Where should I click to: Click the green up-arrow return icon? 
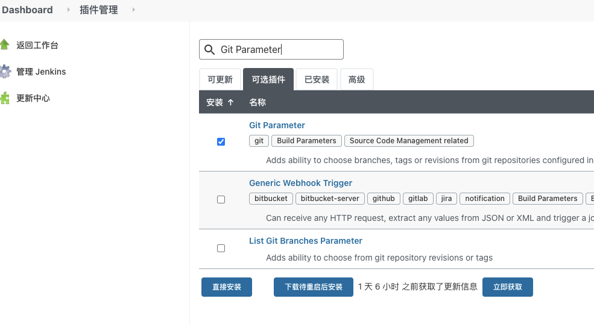point(5,45)
